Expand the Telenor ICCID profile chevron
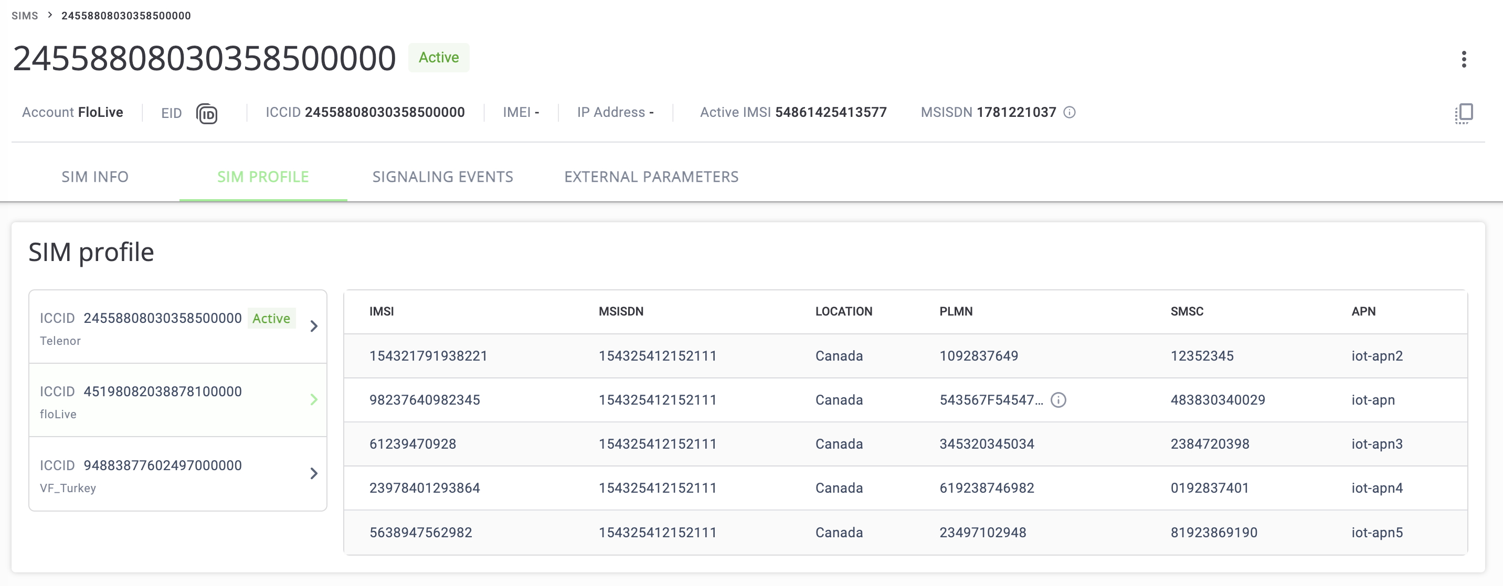The height and width of the screenshot is (586, 1503). pyautogui.click(x=314, y=326)
